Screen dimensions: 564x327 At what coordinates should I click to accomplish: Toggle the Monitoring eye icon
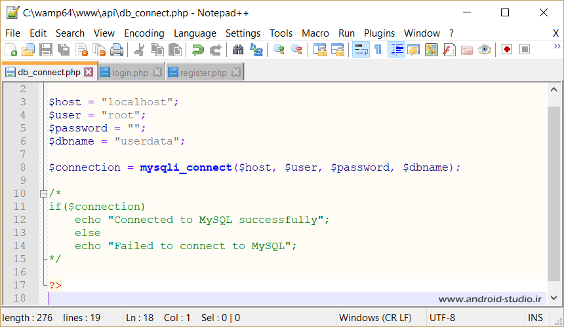[x=485, y=50]
